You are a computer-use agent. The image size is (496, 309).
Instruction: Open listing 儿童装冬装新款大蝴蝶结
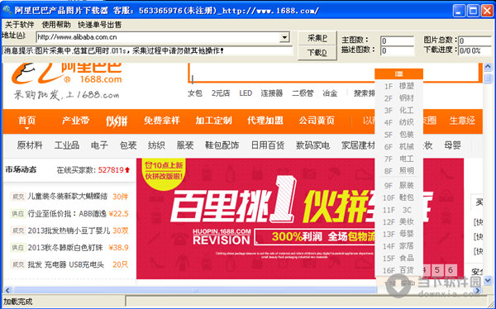pos(68,197)
